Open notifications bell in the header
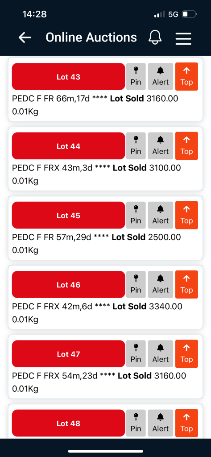The image size is (211, 457). point(155,37)
